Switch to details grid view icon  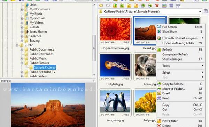coord(171,6)
